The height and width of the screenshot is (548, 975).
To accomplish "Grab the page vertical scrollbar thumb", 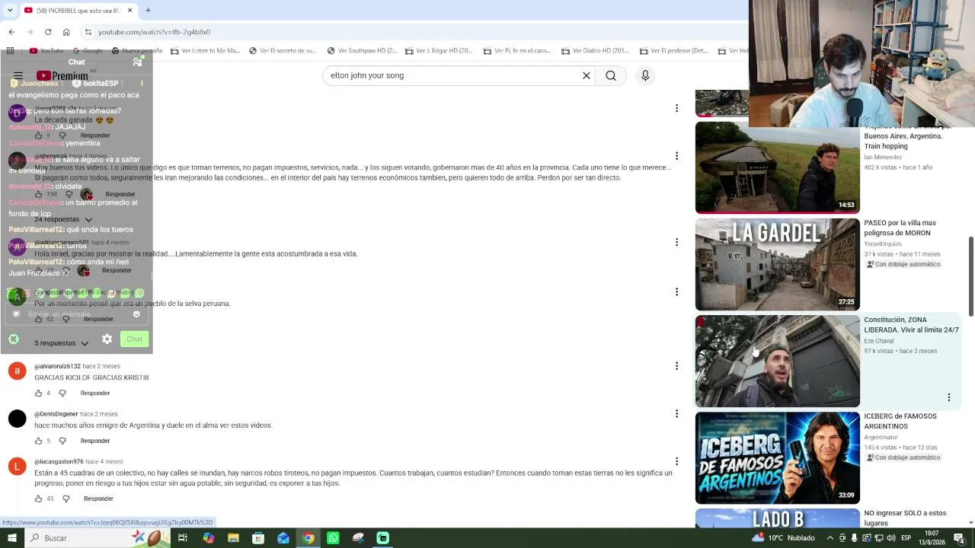I will click(970, 276).
